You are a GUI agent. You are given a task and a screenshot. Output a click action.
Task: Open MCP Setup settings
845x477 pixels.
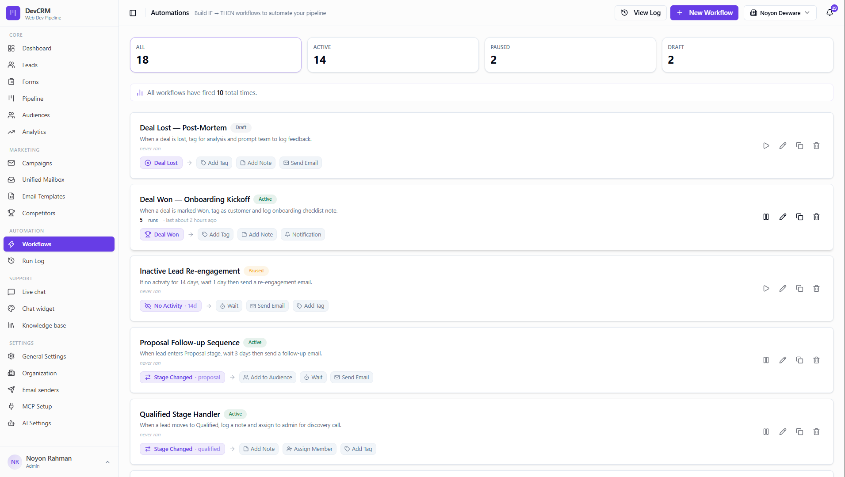59,406
